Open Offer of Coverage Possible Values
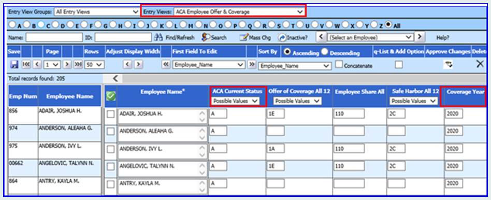 pyautogui.click(x=297, y=101)
